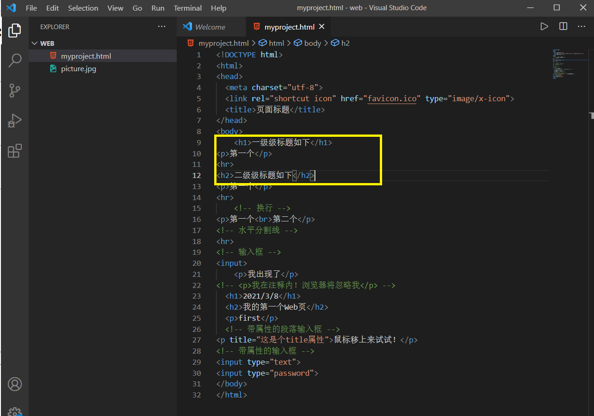The height and width of the screenshot is (416, 594).
Task: Click line number 20 in gutter
Action: (x=197, y=263)
